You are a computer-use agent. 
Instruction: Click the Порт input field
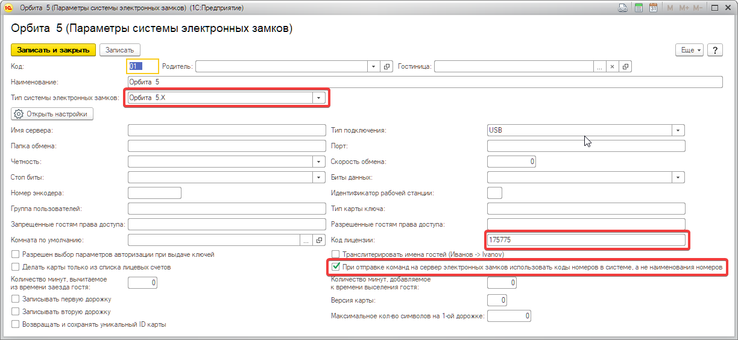[x=586, y=146]
